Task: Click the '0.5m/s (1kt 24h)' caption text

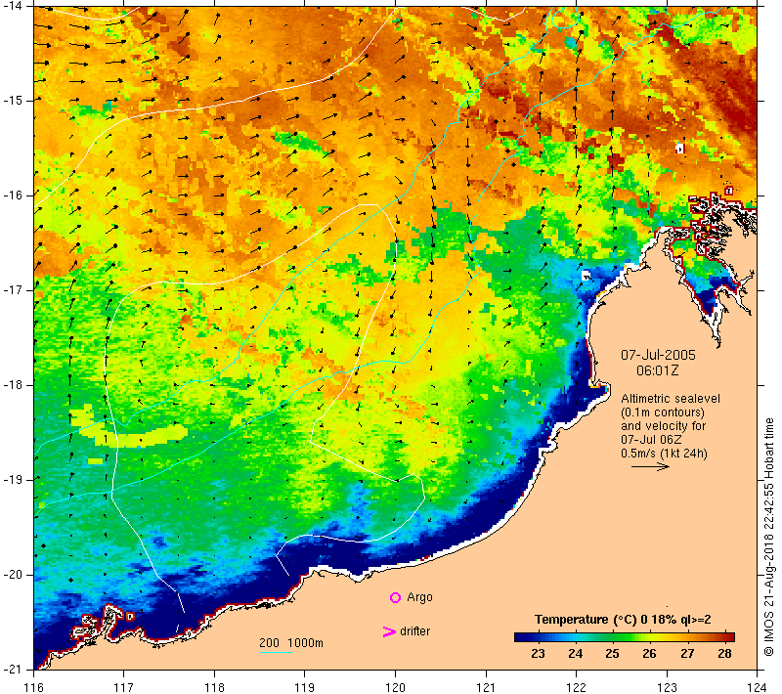Action: click(664, 454)
